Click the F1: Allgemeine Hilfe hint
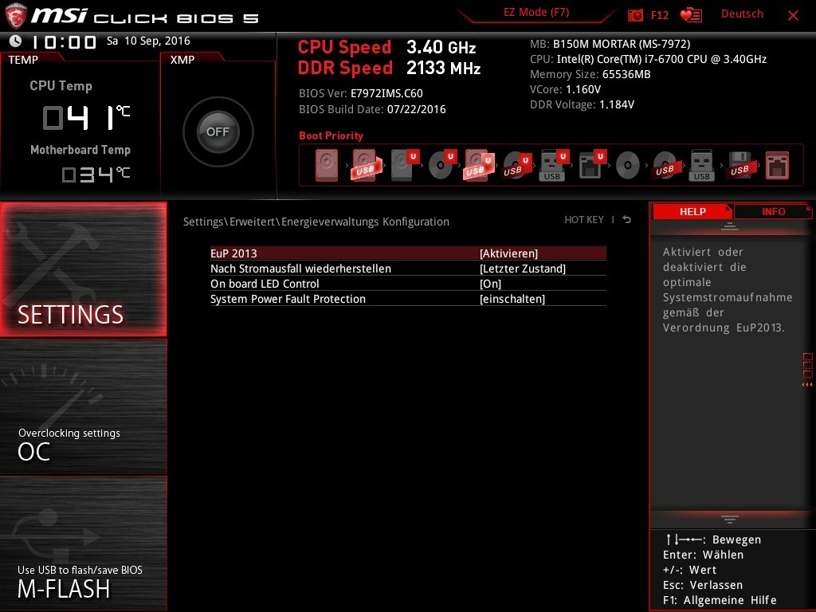 coord(720,600)
